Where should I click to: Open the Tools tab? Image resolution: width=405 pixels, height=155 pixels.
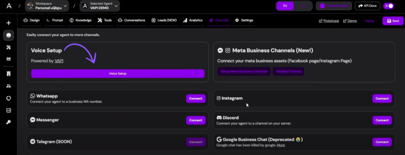(104, 20)
